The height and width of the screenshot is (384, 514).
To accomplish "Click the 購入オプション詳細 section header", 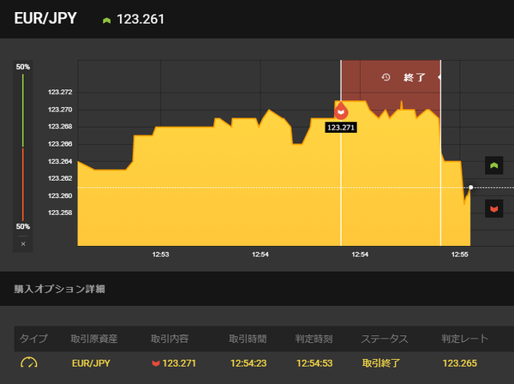I will 59,289.
